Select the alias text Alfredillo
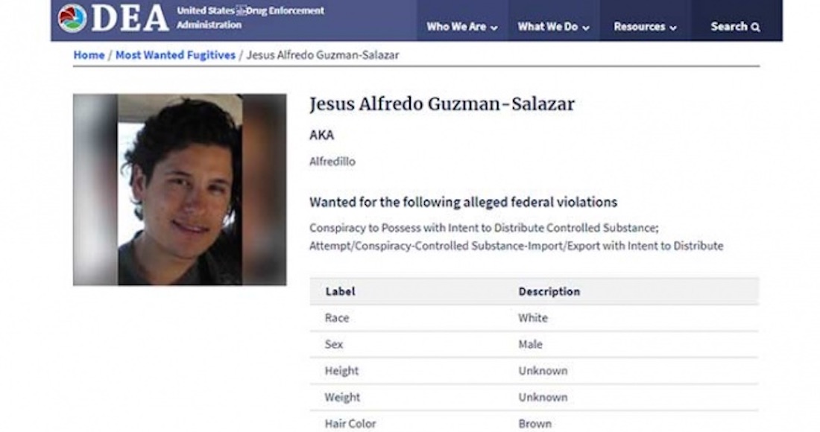The image size is (820, 432). click(332, 162)
